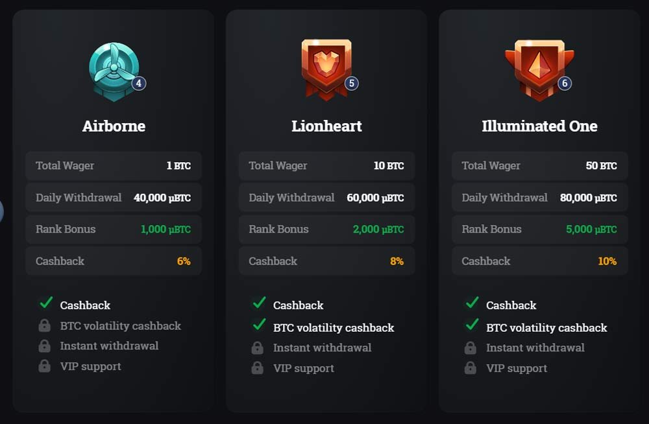649x424 pixels.
Task: Click the level 5 number badge
Action: coord(351,83)
